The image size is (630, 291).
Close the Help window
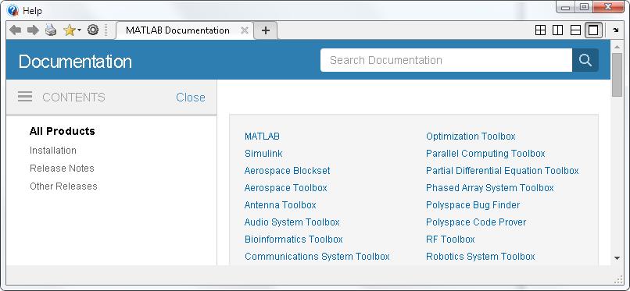tap(609, 7)
